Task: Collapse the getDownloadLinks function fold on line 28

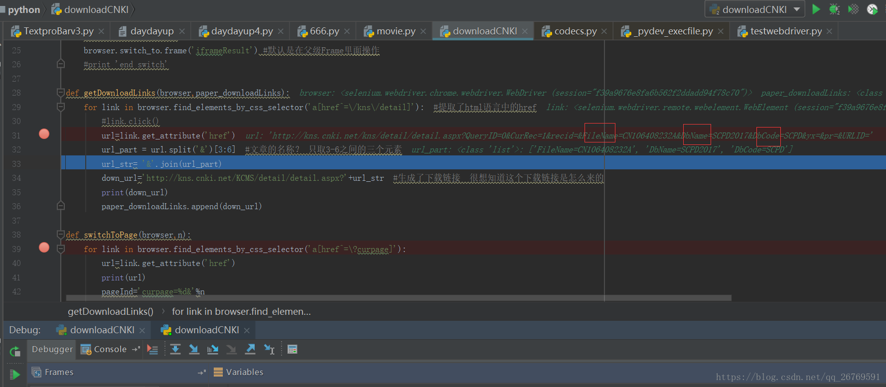Action: click(61, 93)
